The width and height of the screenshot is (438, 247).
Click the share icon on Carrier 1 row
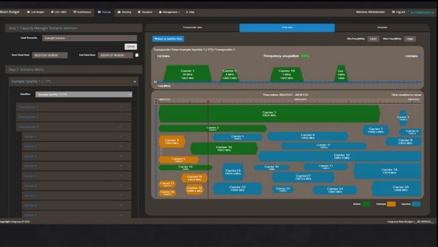121,137
